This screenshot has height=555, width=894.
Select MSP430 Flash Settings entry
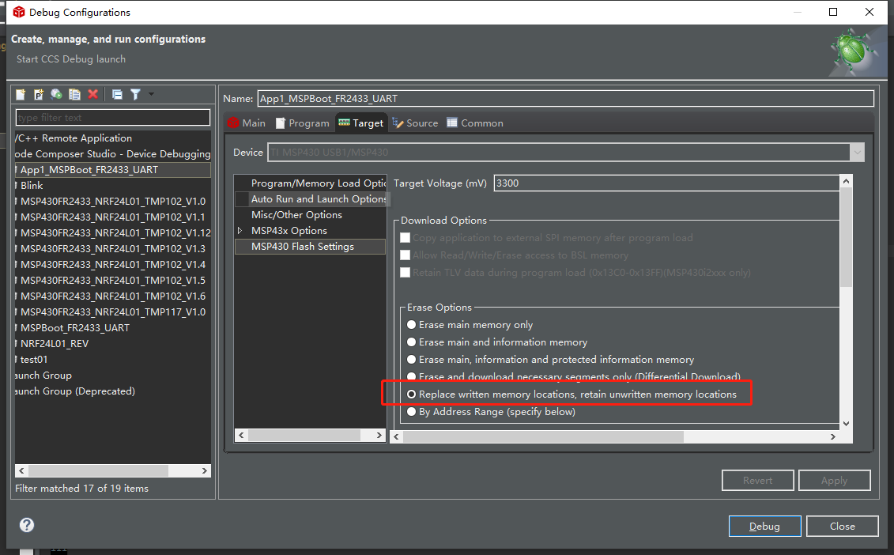tap(311, 247)
